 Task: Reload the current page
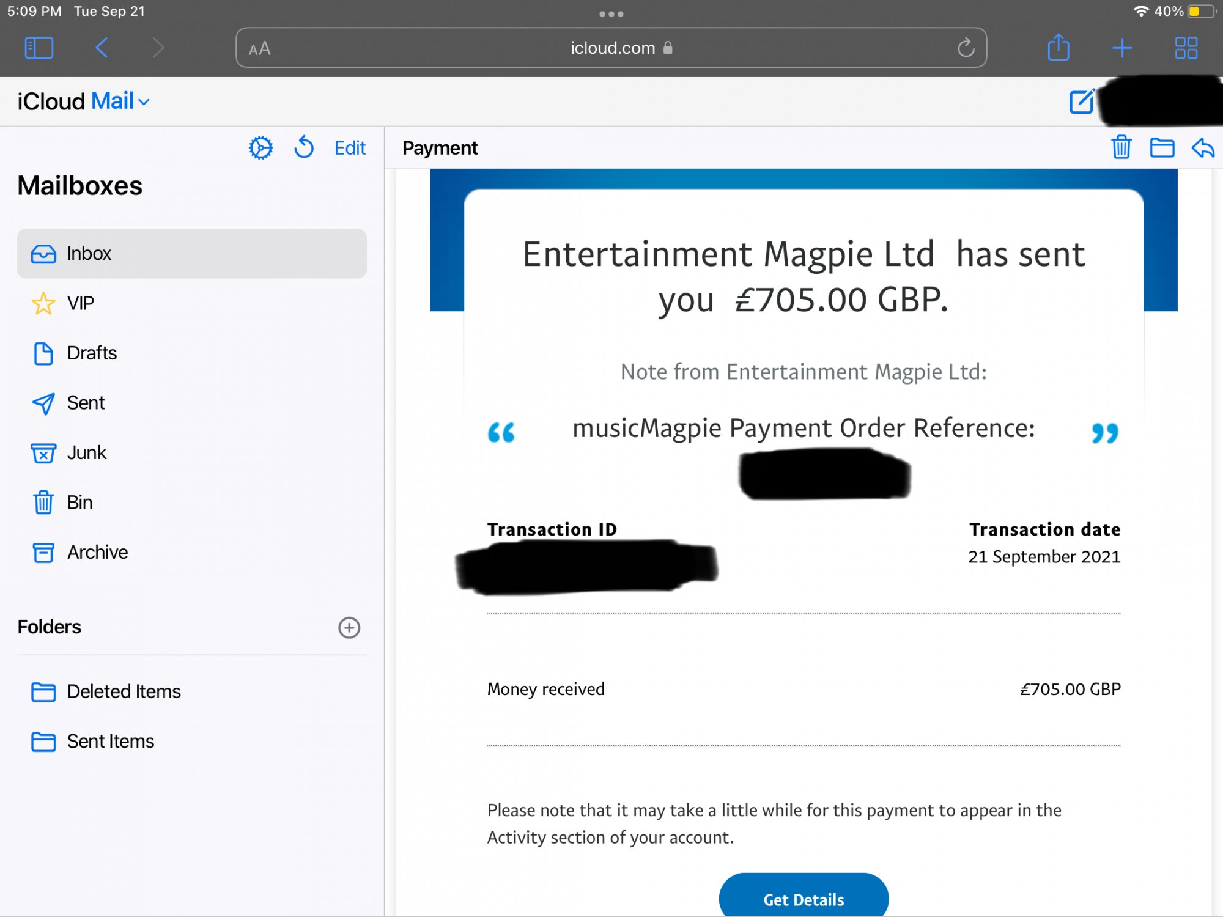tap(966, 48)
